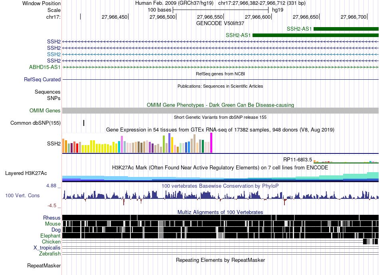Click the upper SSH2-AS1 transcript block

[x=346, y=29]
